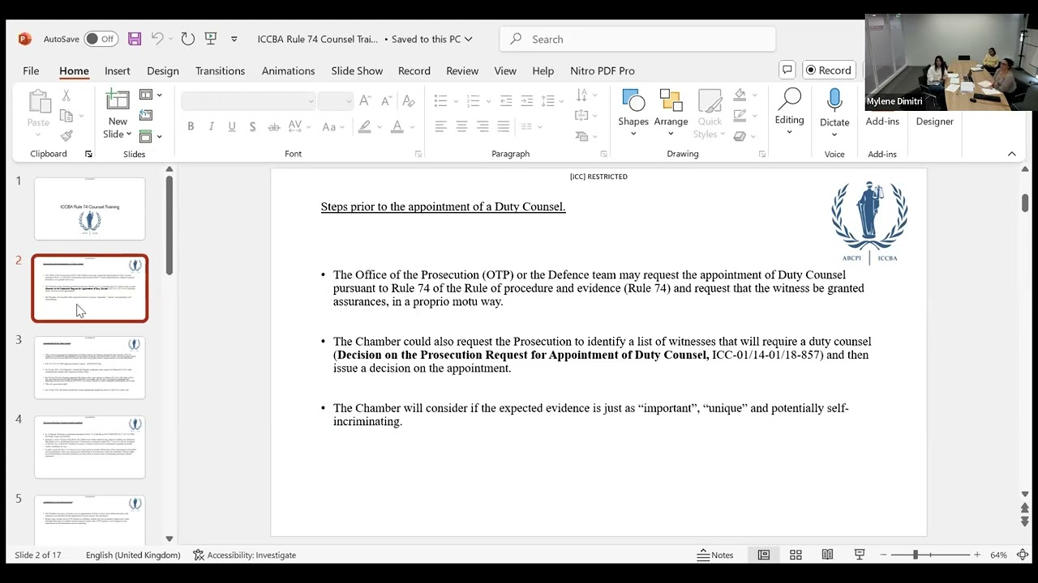Select slide 1 title thumbnail
The height and width of the screenshot is (583, 1038).
(x=89, y=209)
